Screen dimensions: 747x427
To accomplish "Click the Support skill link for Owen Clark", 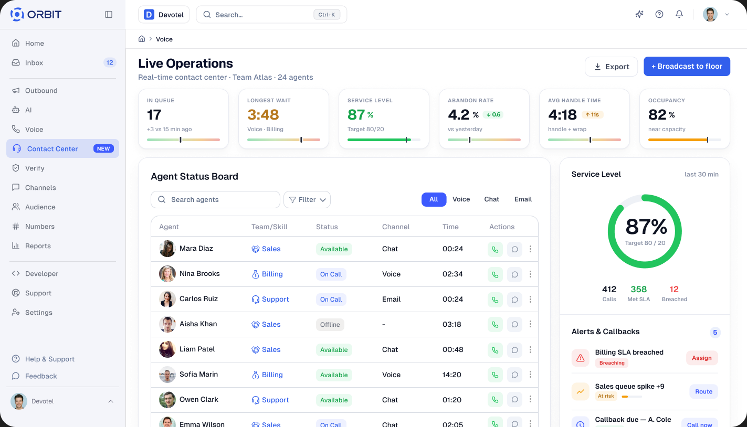I will coord(270,400).
